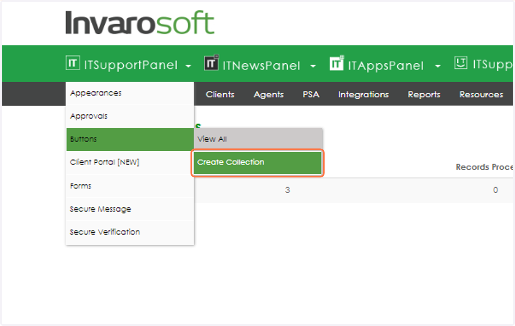Open the ITNewsPanel menu label

coord(261,65)
